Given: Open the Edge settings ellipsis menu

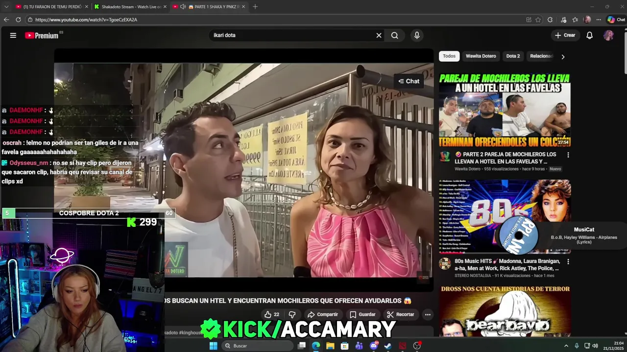Looking at the screenshot, I should [598, 20].
